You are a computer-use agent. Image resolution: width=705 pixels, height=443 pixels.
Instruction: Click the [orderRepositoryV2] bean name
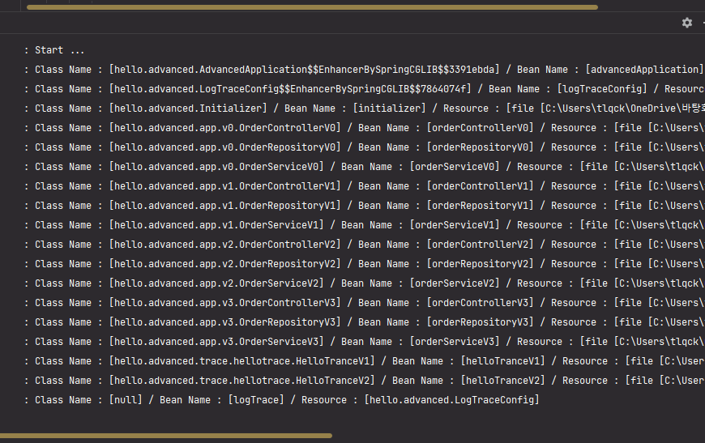(x=481, y=264)
